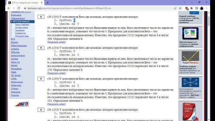215x121 pixels.
Task: Open a new tab with plus button
Action: click(x=48, y=3)
